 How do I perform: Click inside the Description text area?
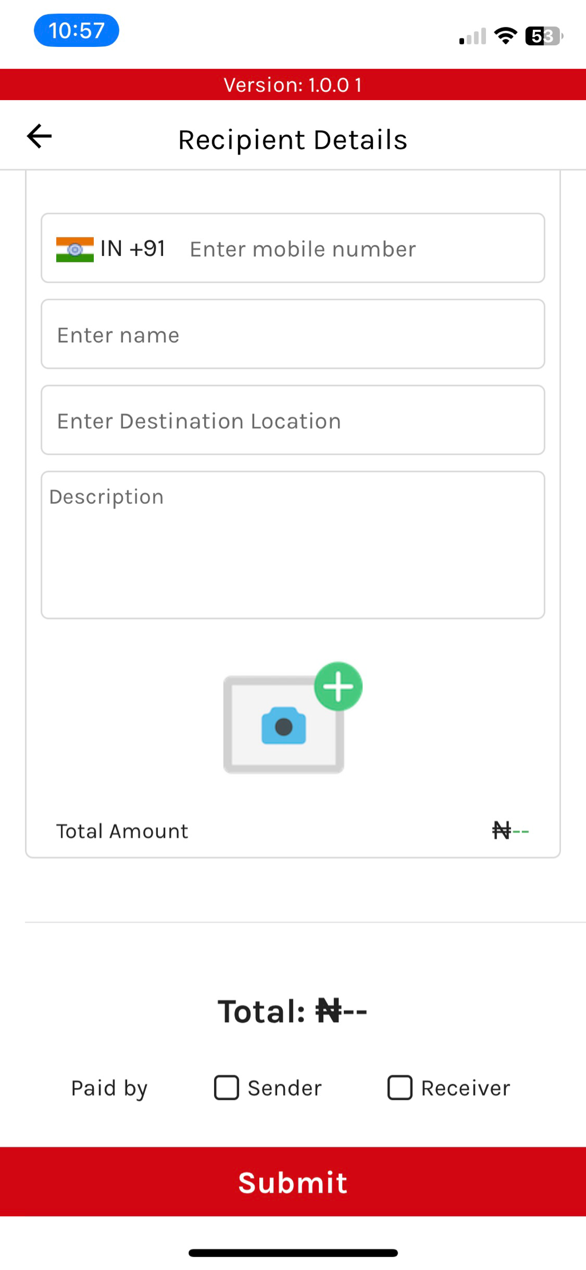pos(293,545)
